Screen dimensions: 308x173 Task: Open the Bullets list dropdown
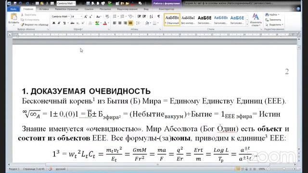pyautogui.click(x=118, y=16)
